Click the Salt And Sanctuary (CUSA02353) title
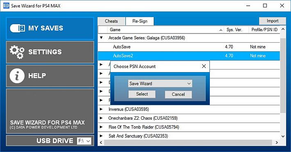Viewport: 291px width, 152px height. (138, 136)
